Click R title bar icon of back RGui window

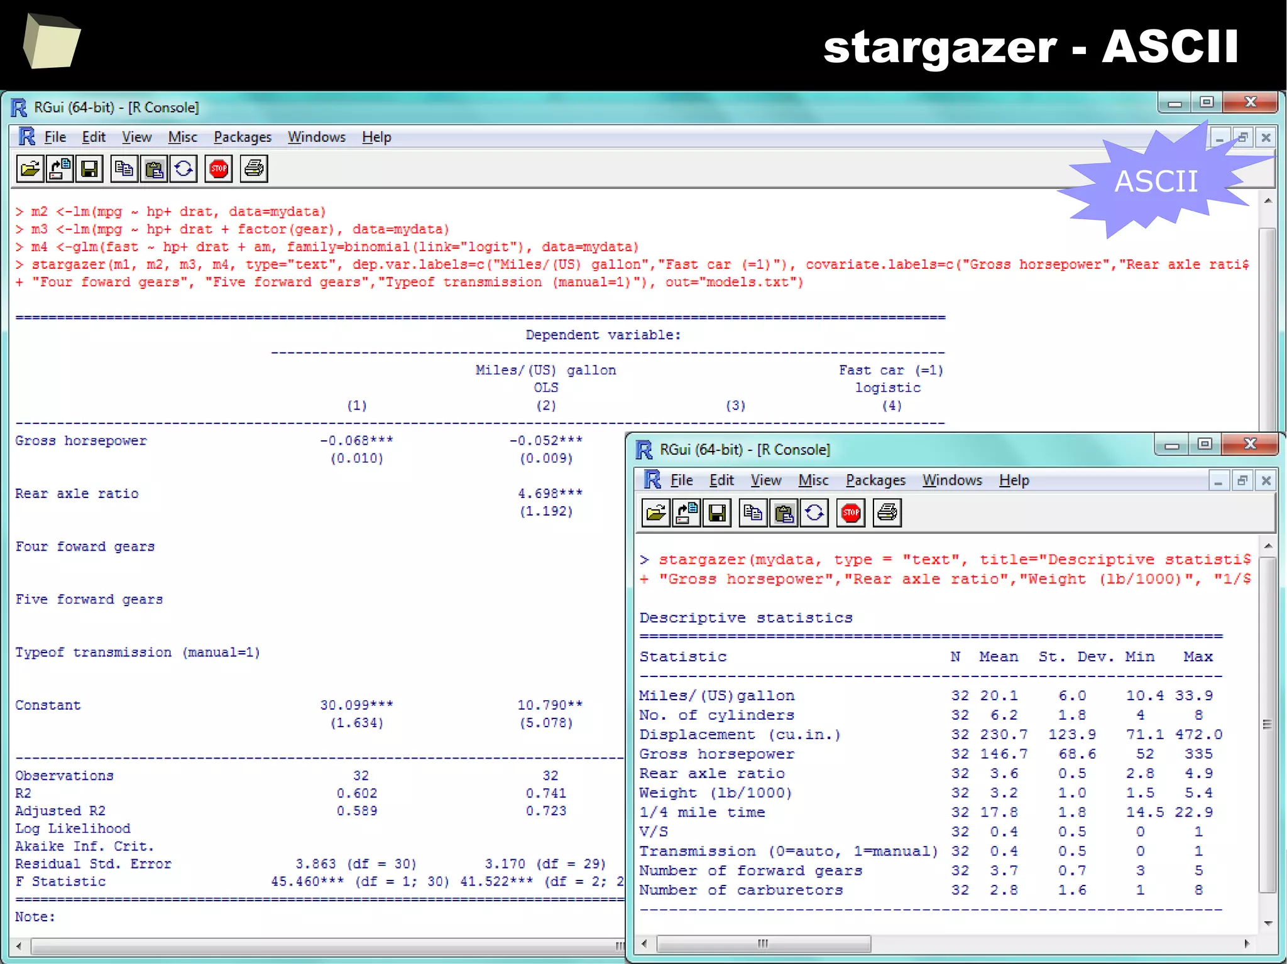pos(19,107)
